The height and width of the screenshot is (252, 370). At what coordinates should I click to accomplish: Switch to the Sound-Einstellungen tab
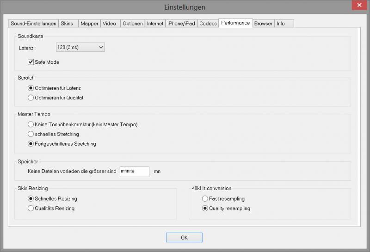33,24
